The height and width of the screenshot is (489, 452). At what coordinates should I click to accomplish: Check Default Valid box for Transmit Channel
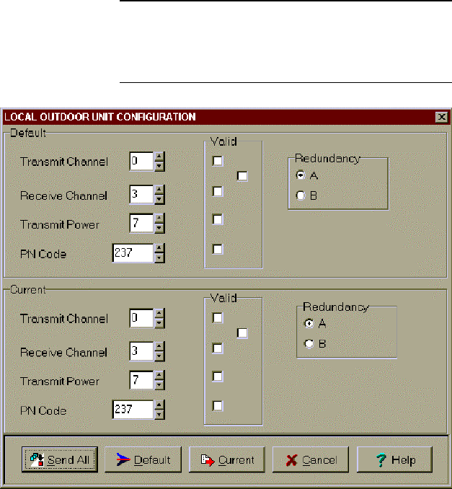(x=218, y=161)
